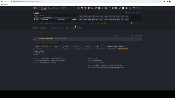
Task: Go back using the browser back arrow
Action: coord(2,2)
